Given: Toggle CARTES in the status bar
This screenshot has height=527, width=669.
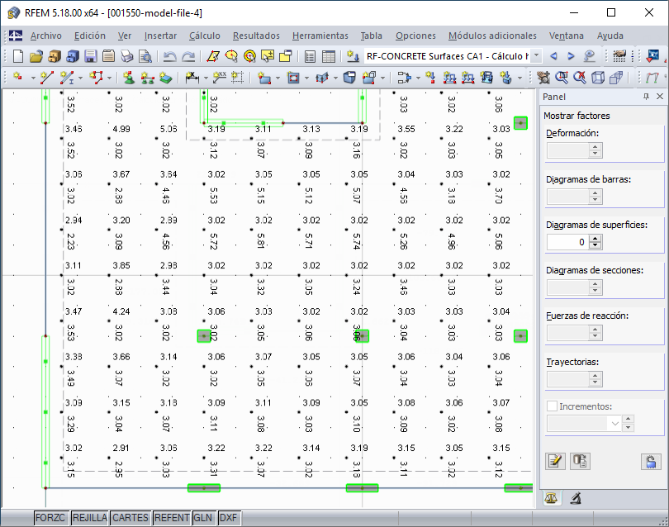Looking at the screenshot, I should click(130, 518).
